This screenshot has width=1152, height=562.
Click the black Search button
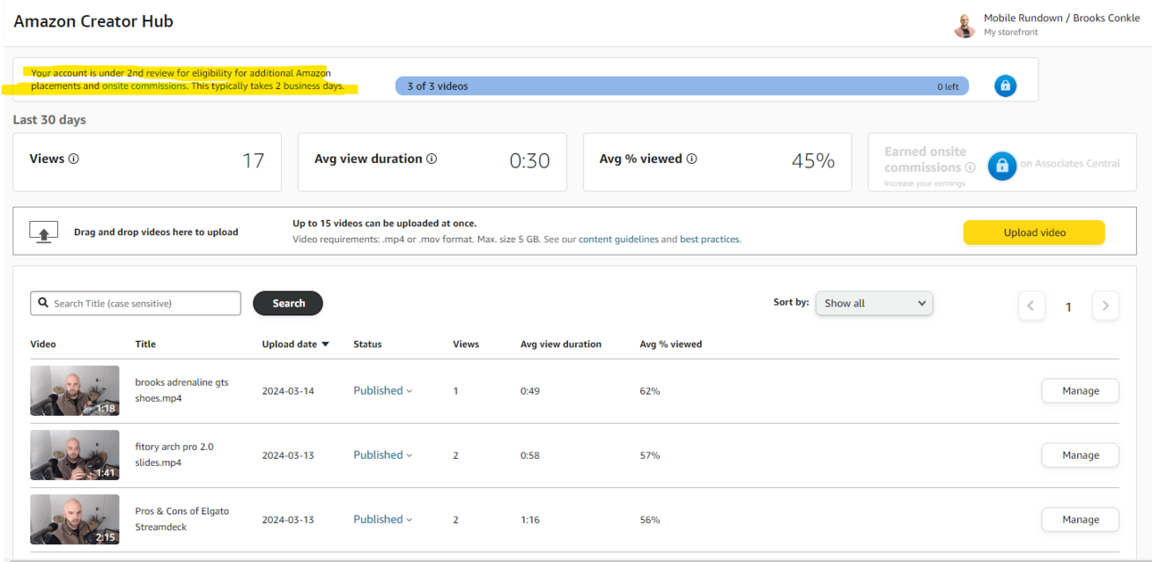click(288, 303)
